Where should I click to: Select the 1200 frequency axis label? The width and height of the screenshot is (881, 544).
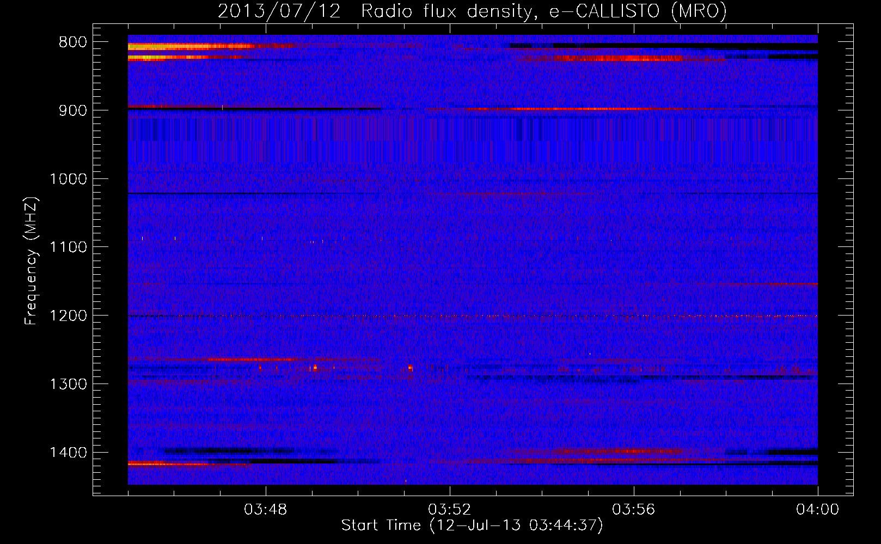[x=68, y=316]
